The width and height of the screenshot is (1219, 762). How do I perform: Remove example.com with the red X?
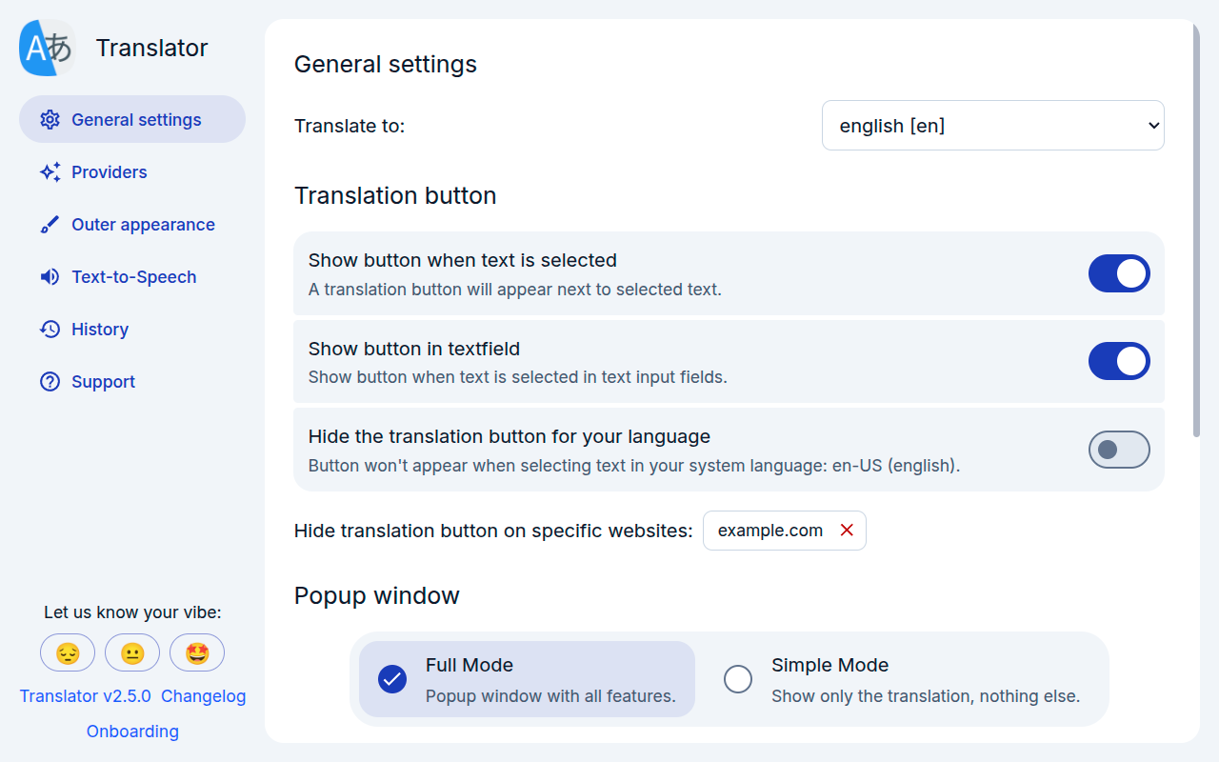click(847, 531)
